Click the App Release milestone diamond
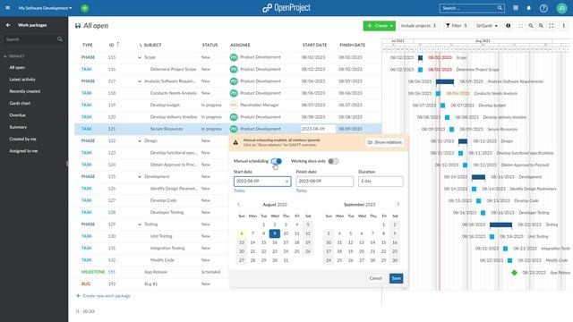This screenshot has height=322, width=573. pos(514,272)
